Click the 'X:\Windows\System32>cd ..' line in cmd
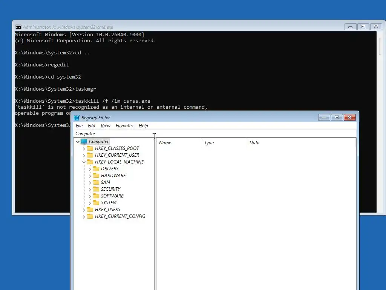Screen dimensions: 386x290 coord(52,53)
